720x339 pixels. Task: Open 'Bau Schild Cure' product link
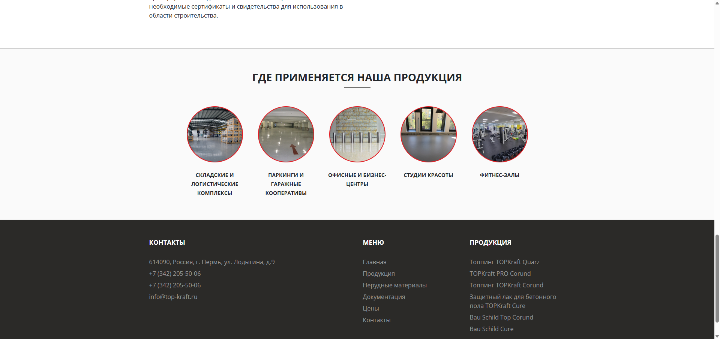click(492, 329)
